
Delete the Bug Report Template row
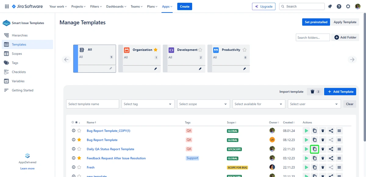323,140
